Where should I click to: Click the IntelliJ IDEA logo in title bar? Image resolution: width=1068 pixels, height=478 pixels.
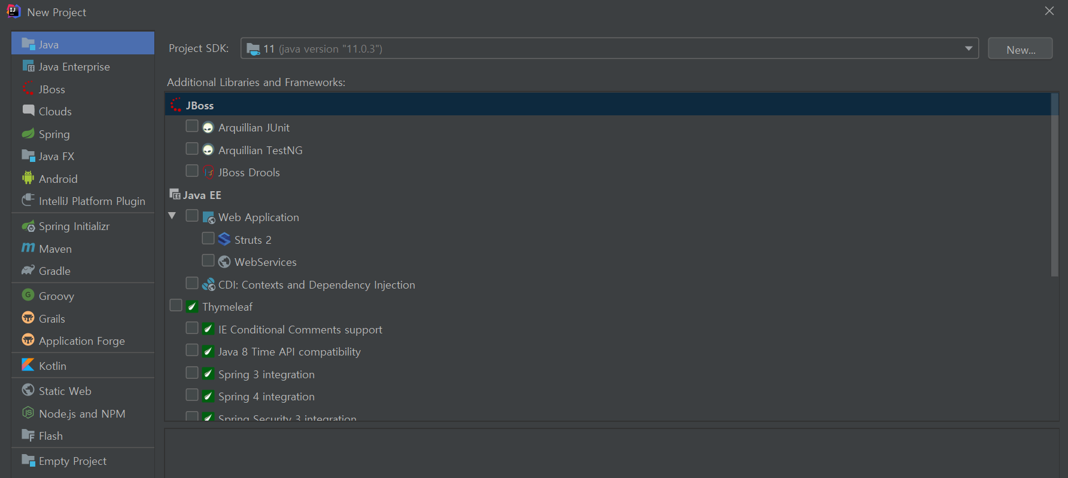point(14,11)
